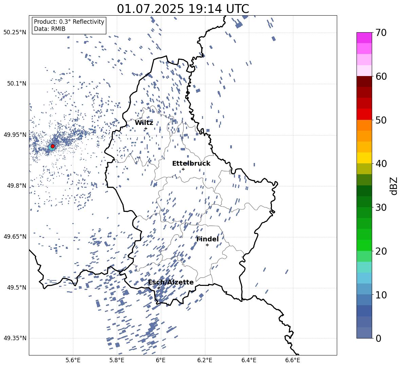Click the dBZ colorbar axis label
Image resolution: width=402 pixels, height=367 pixels.
[394, 186]
